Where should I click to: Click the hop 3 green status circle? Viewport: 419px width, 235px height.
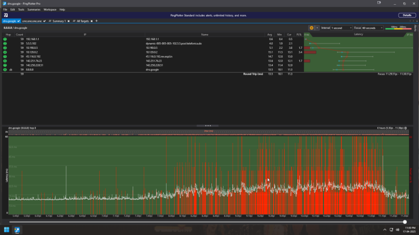5,48
